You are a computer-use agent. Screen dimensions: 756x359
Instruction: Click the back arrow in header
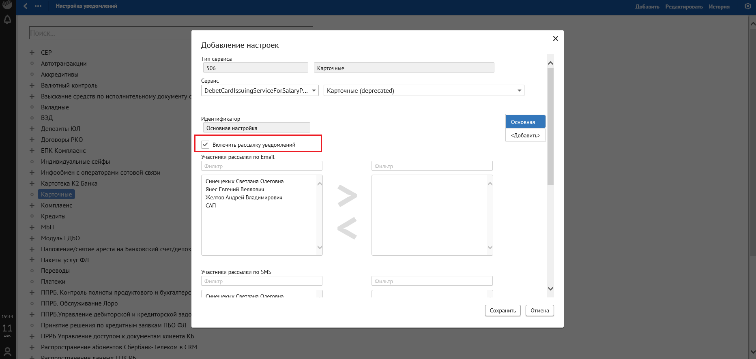pyautogui.click(x=26, y=6)
